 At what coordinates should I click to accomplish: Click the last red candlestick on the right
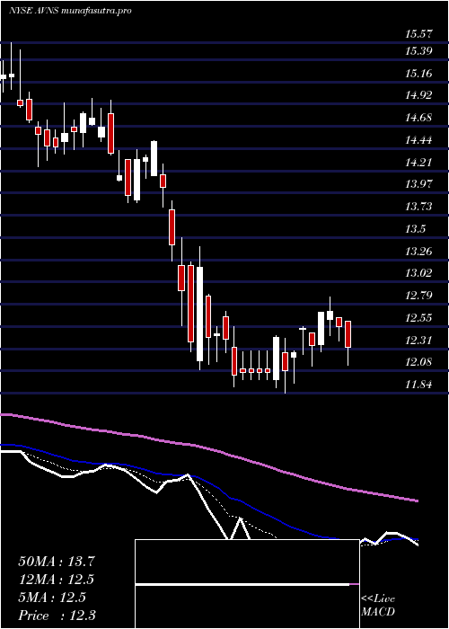[x=348, y=333]
